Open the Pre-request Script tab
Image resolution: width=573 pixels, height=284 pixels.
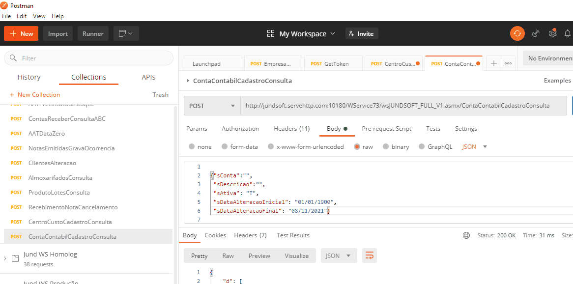(386, 129)
